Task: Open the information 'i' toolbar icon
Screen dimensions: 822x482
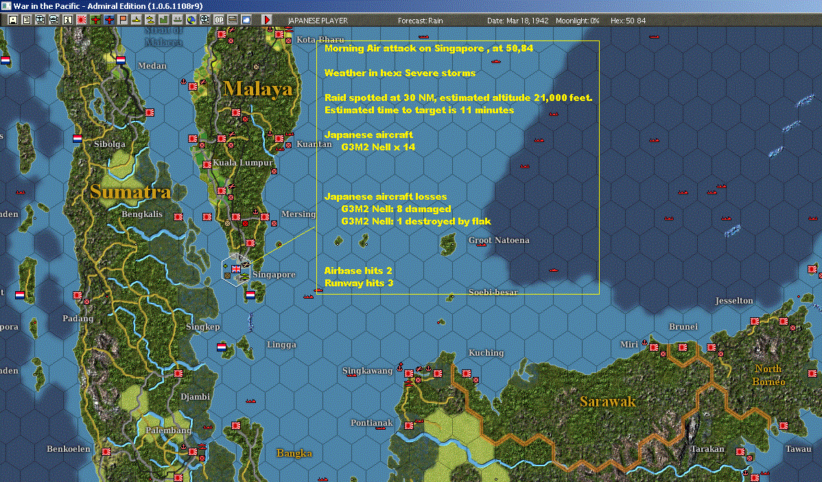Action: coord(68,20)
